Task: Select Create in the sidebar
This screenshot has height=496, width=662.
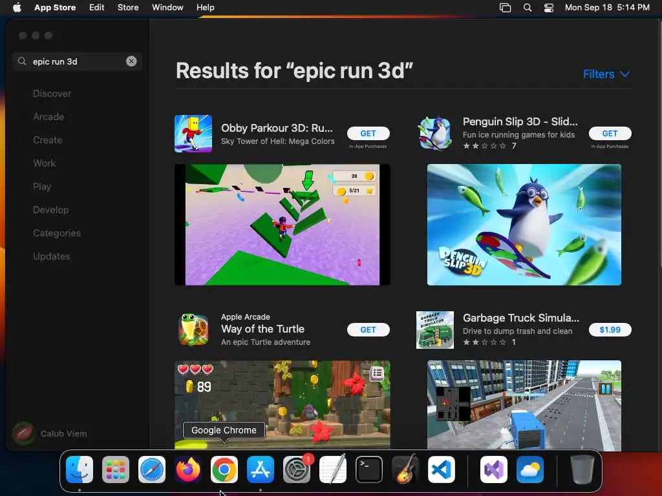Action: pyautogui.click(x=47, y=140)
